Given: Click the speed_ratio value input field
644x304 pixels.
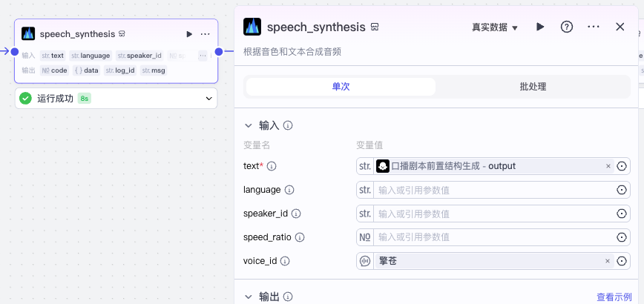Looking at the screenshot, I should [494, 237].
